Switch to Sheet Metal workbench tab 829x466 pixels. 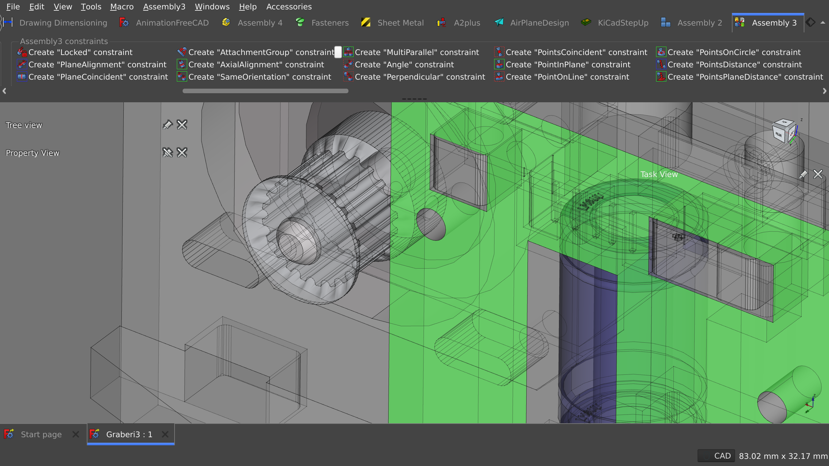392,23
